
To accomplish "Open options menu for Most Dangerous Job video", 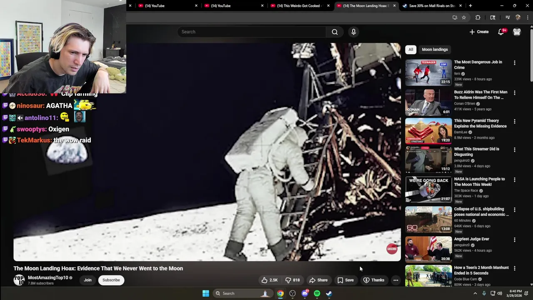I will 514,62.
